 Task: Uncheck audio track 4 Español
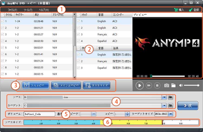[x=78, y=41]
